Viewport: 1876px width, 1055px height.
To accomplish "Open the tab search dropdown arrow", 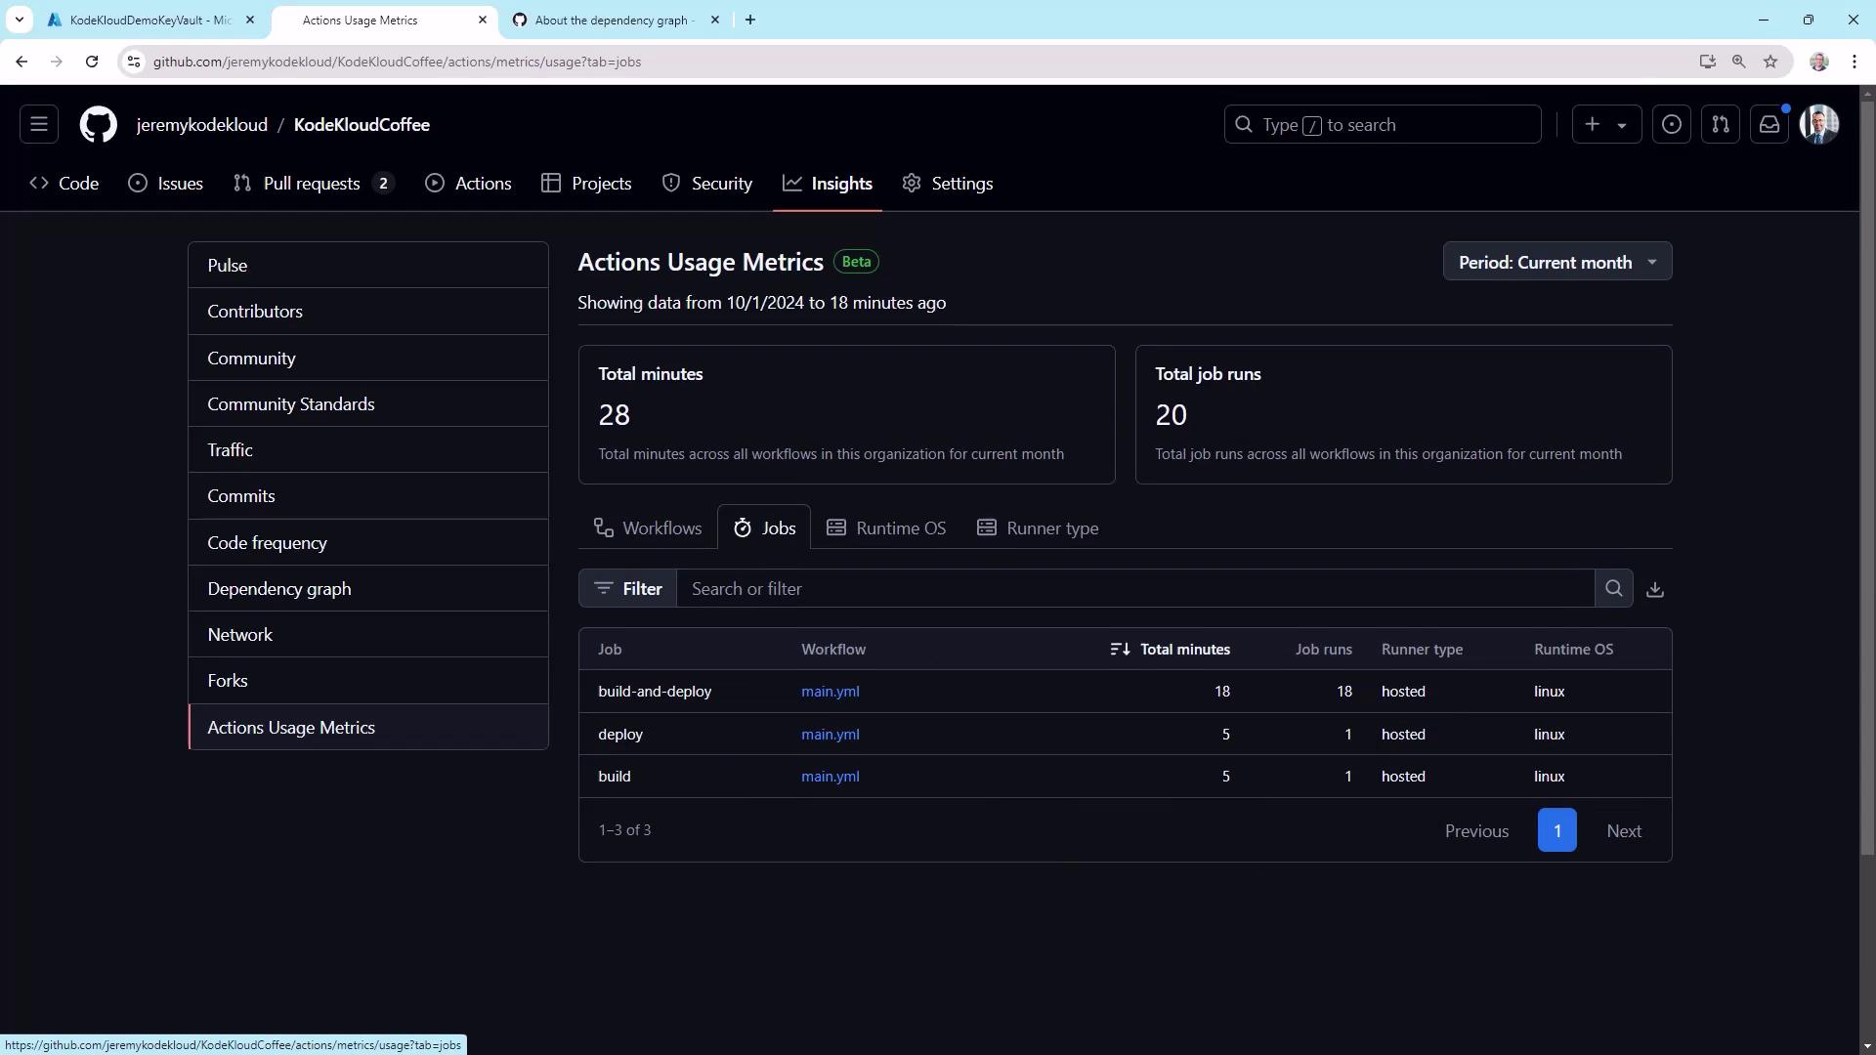I will click(x=20, y=20).
